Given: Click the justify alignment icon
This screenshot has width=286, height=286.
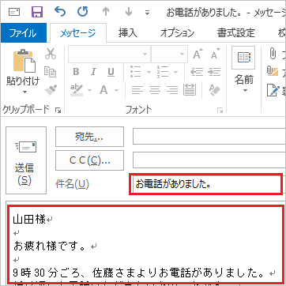Looking at the screenshot, I should point(189,90).
